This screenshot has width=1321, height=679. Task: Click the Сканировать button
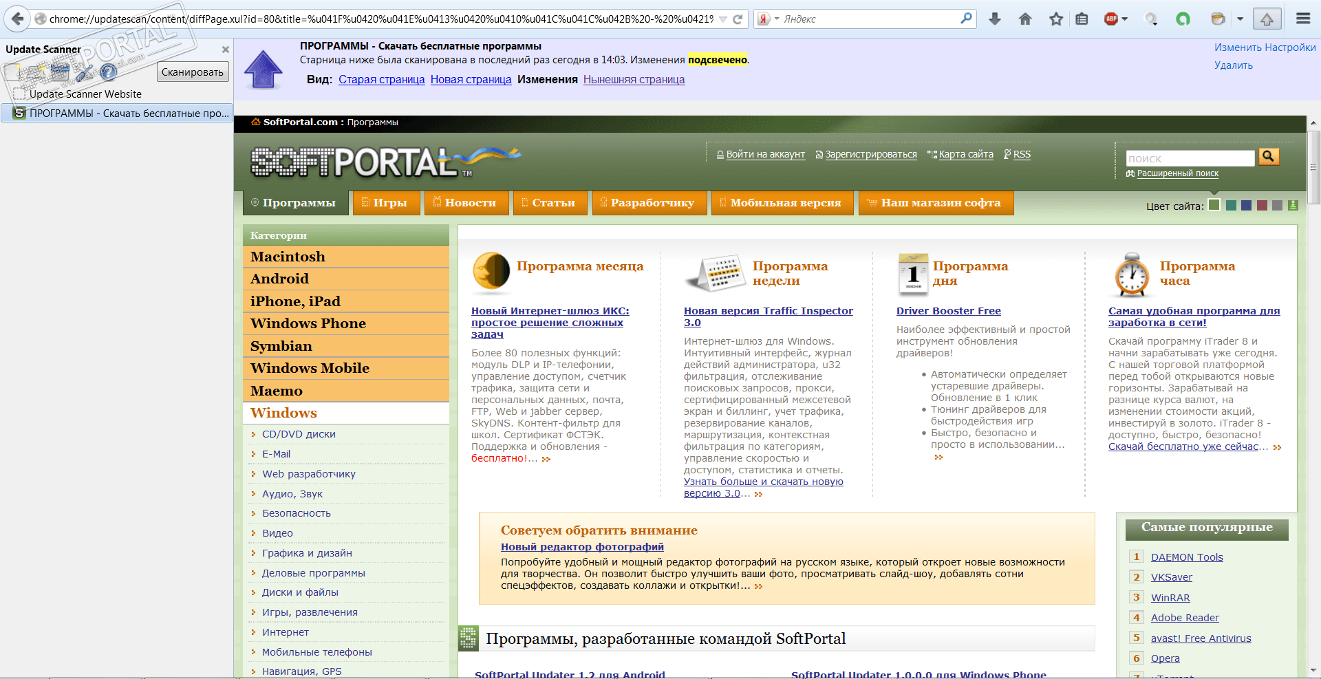click(193, 72)
